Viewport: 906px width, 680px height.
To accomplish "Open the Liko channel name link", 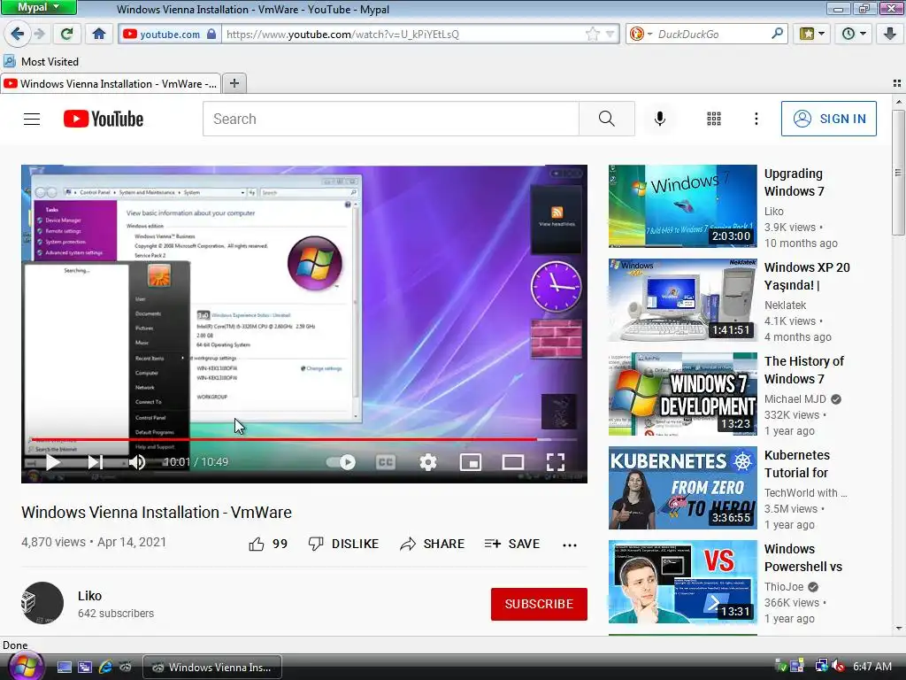I will pyautogui.click(x=89, y=596).
